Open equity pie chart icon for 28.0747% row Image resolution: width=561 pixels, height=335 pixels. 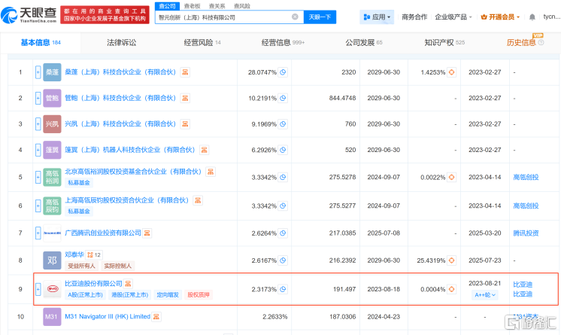283,72
